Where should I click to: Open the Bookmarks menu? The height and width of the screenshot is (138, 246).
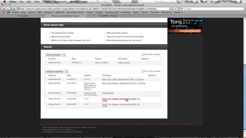tap(60, 2)
